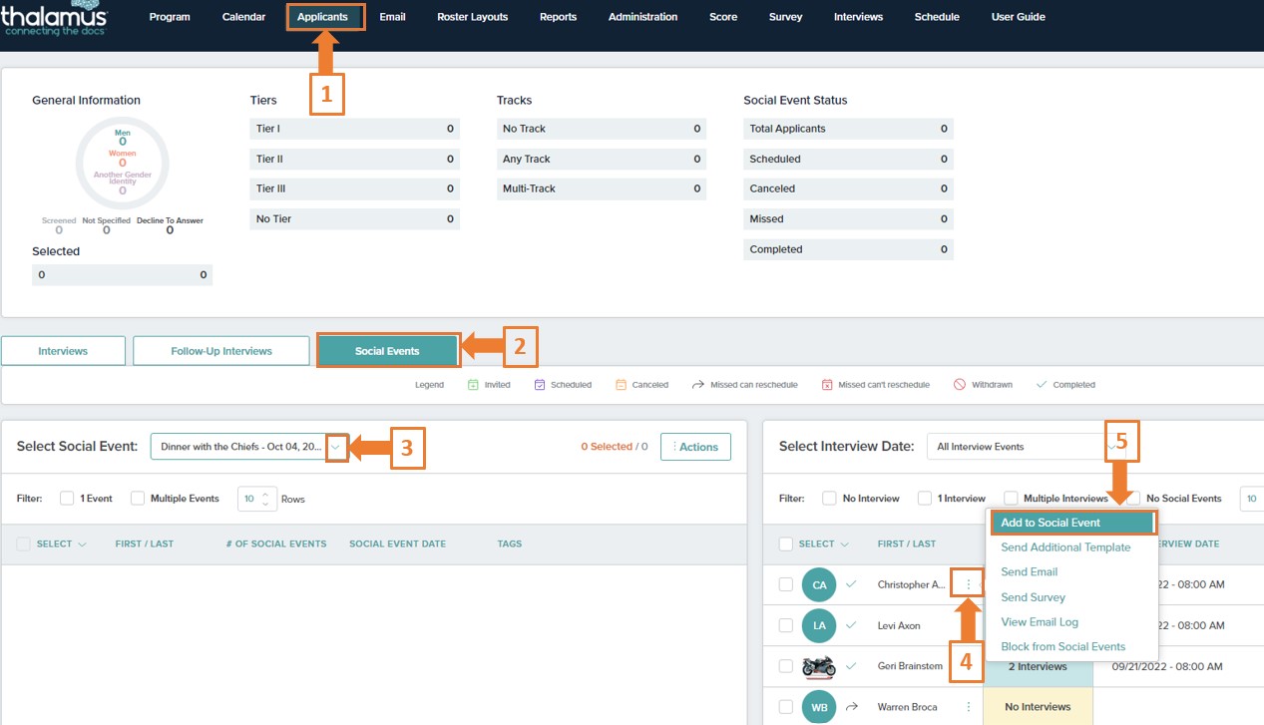
Task: Choose Add to Social Event from context menu
Action: (x=1072, y=523)
